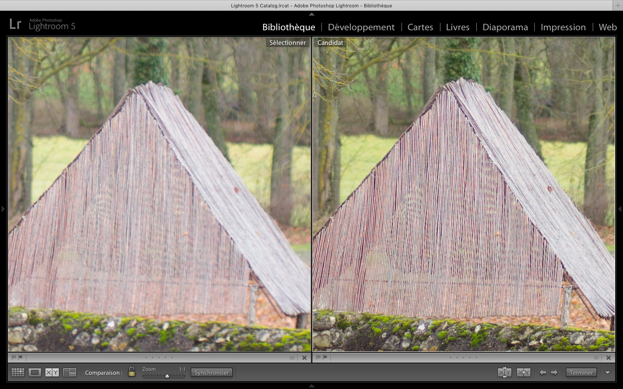
Task: Click the Swap select and candidate icon
Action: tap(504, 373)
